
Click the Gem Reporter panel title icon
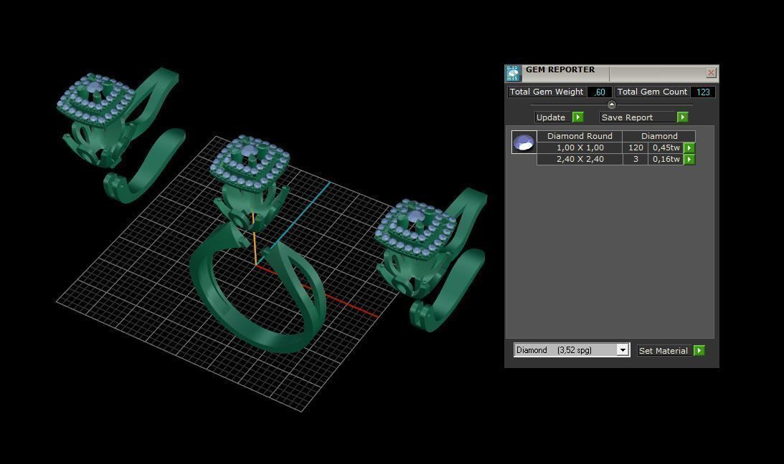(513, 73)
